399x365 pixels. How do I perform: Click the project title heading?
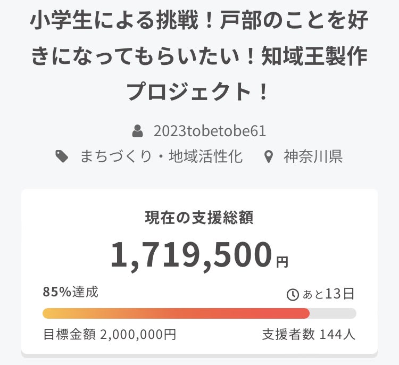click(x=199, y=56)
